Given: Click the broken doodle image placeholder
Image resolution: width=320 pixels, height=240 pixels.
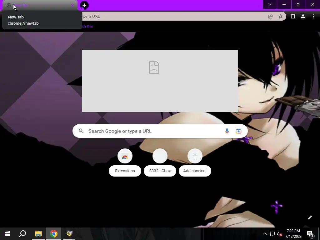Looking at the screenshot, I should pos(160,81).
